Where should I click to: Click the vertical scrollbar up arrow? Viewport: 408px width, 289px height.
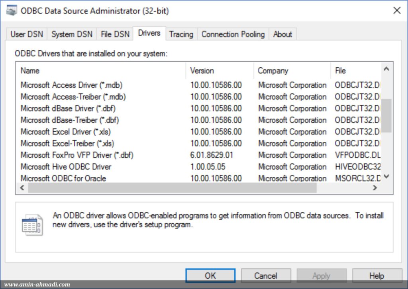(x=386, y=69)
